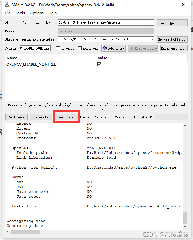Click the Open Project button
This screenshot has height=240, width=193.
click(66, 117)
